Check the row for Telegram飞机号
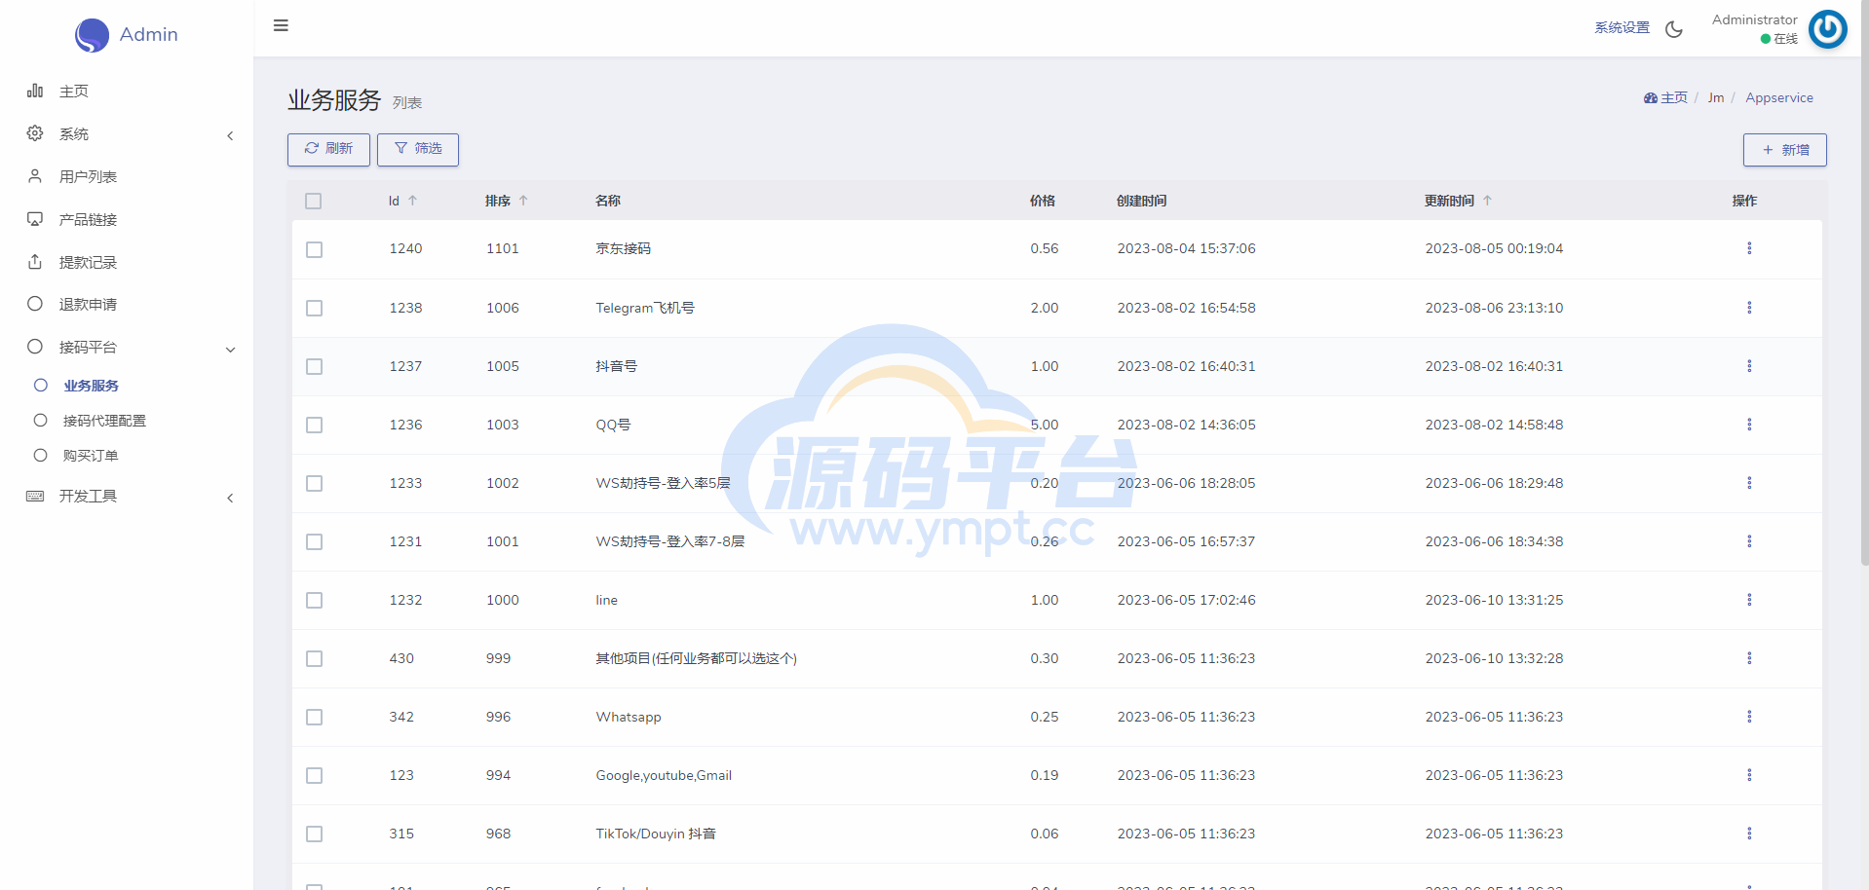The height and width of the screenshot is (890, 1869). (314, 309)
